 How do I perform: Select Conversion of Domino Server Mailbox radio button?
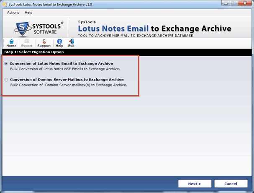tap(6, 80)
